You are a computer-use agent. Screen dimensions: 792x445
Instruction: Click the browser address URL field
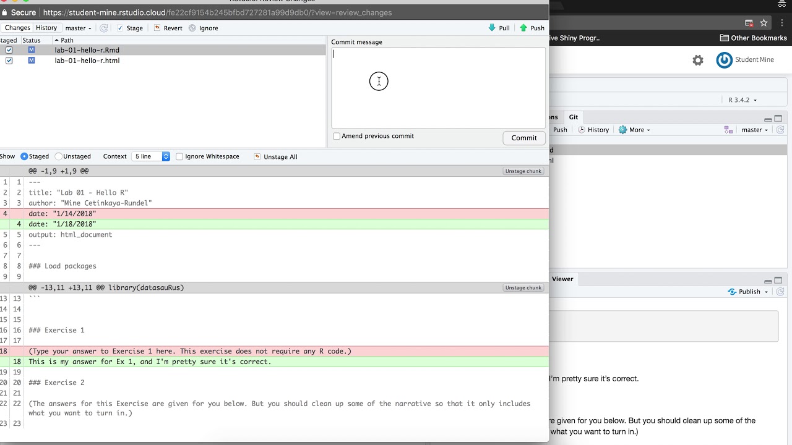[x=217, y=12]
